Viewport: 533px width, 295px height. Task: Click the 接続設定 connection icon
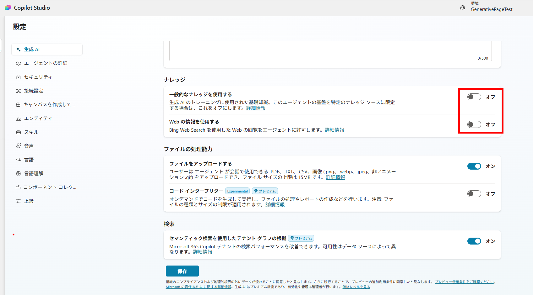pyautogui.click(x=19, y=91)
